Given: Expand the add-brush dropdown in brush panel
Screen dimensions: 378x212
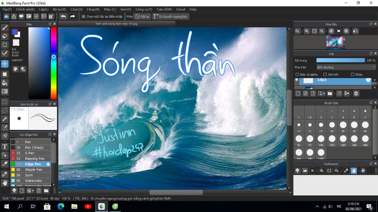Looking at the screenshot, I should [x=33, y=191].
